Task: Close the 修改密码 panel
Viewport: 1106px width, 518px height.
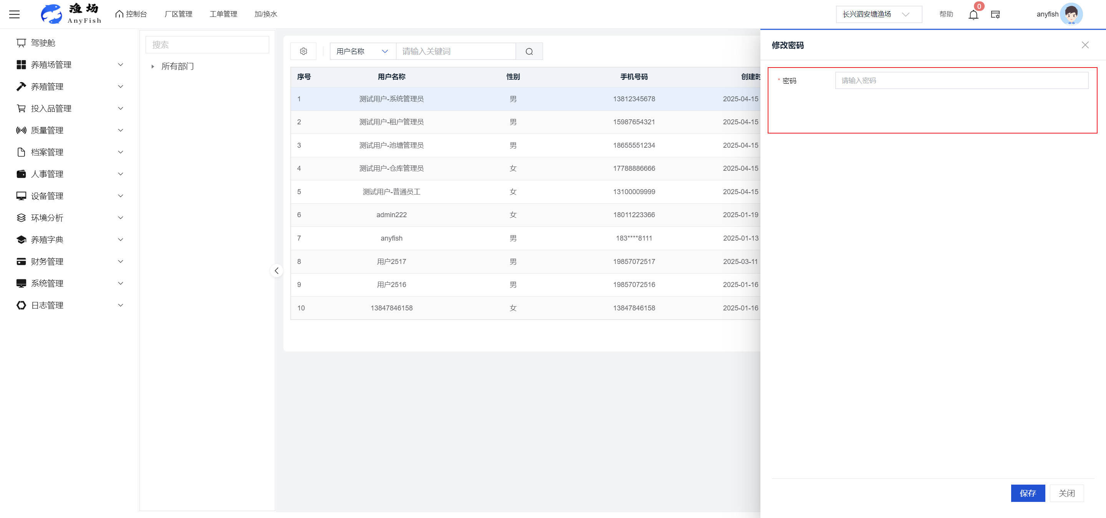Action: [1085, 45]
